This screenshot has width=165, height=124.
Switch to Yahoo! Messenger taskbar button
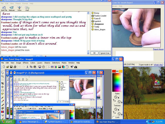click(x=30, y=122)
